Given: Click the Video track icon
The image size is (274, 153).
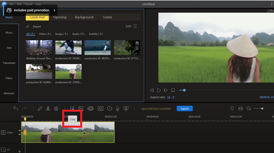Looking at the screenshot, I should [x=3, y=132].
